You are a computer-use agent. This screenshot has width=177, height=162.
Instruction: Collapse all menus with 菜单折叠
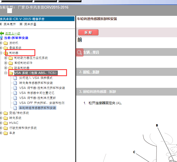pyautogui.click(x=30, y=24)
